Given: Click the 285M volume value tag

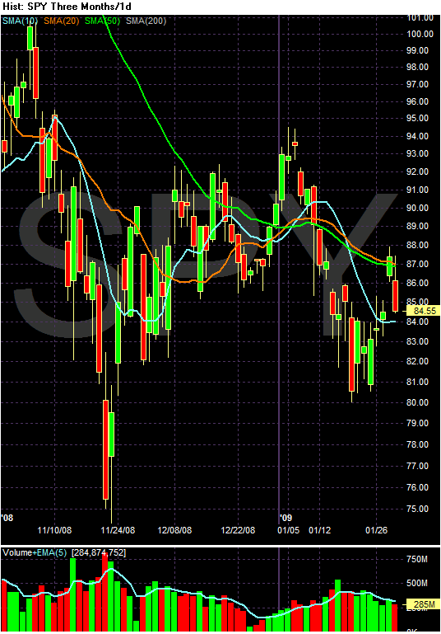Looking at the screenshot, I should pyautogui.click(x=423, y=605).
